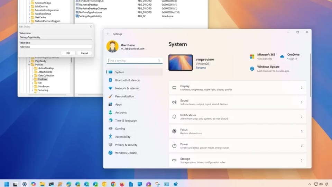Select the ActiveDesktop registry key
Viewport: 332px width, 187px height.
(46, 68)
